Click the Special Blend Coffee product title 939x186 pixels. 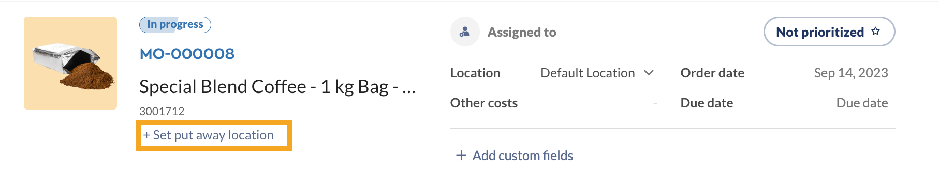[x=277, y=87]
